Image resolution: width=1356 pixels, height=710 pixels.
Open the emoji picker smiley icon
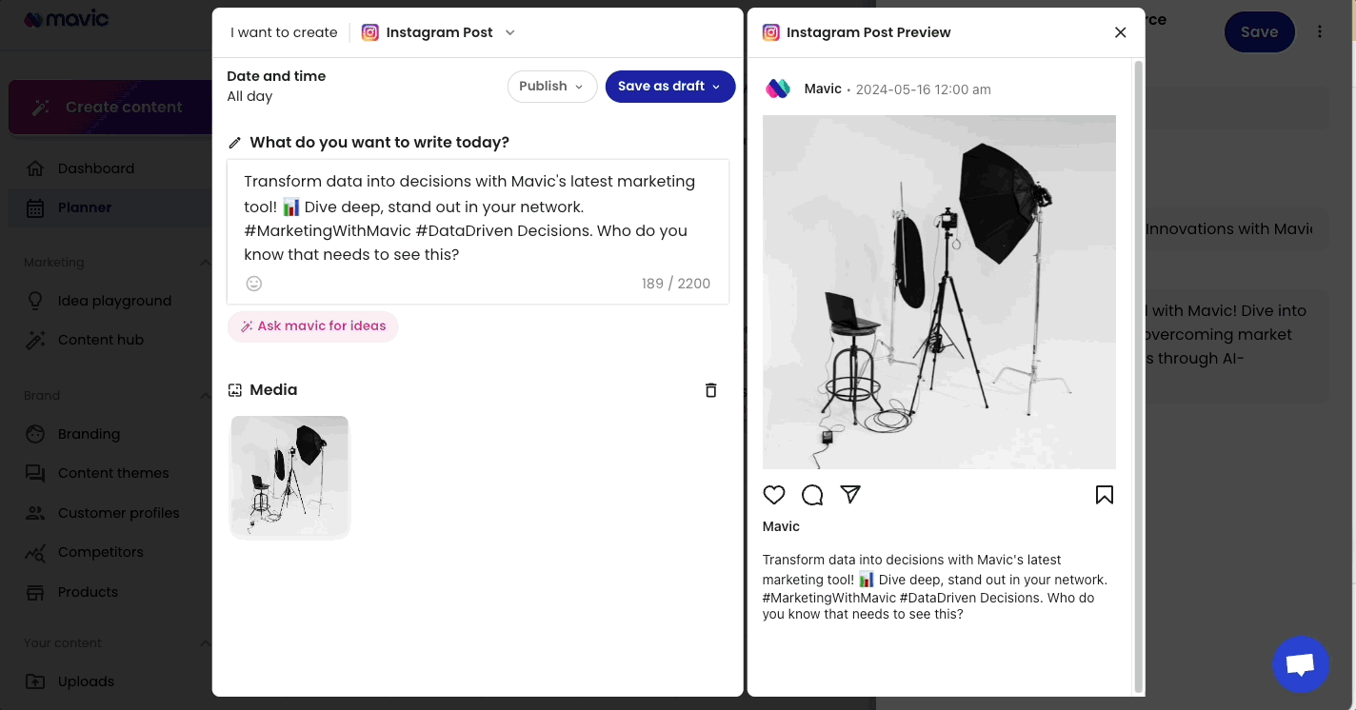pyautogui.click(x=254, y=284)
